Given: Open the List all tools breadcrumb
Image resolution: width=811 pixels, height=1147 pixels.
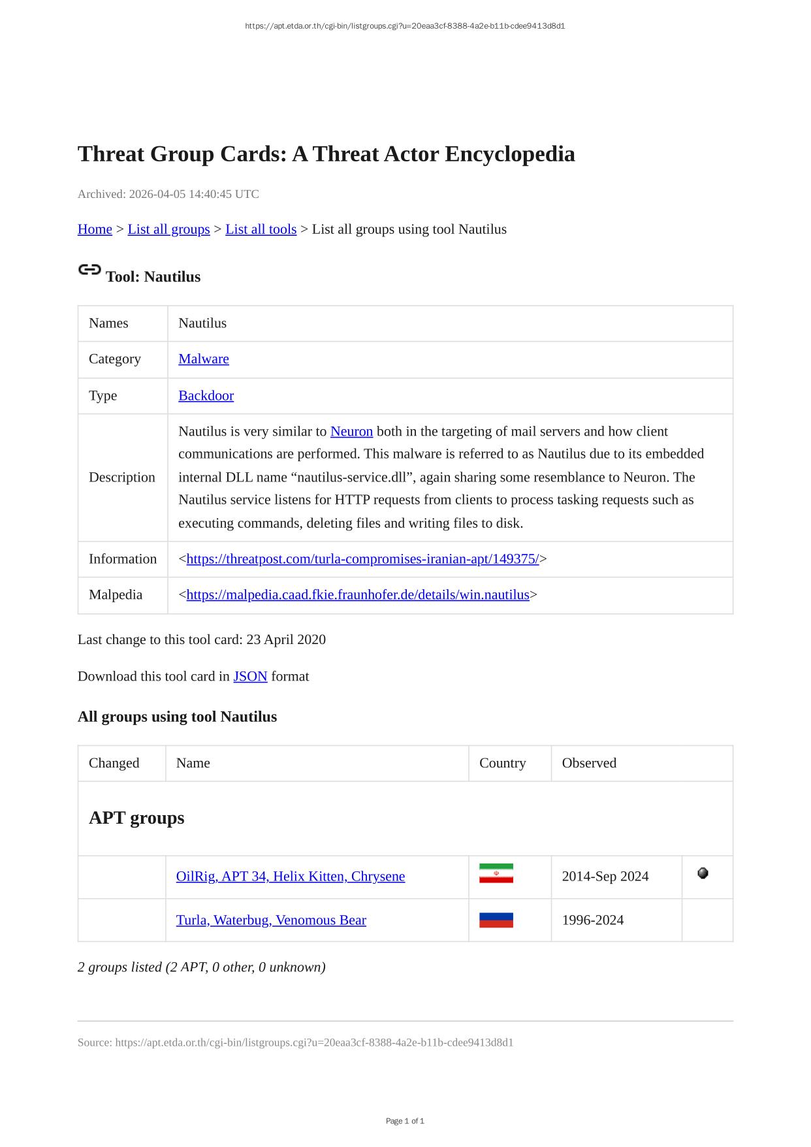Looking at the screenshot, I should click(x=261, y=229).
